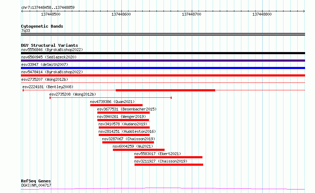Click ruler position 137448500
This screenshot has width=315, height=193.
pyautogui.click(x=51, y=14)
